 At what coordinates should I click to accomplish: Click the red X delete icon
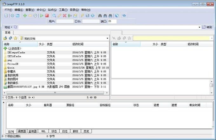tap(64, 16)
